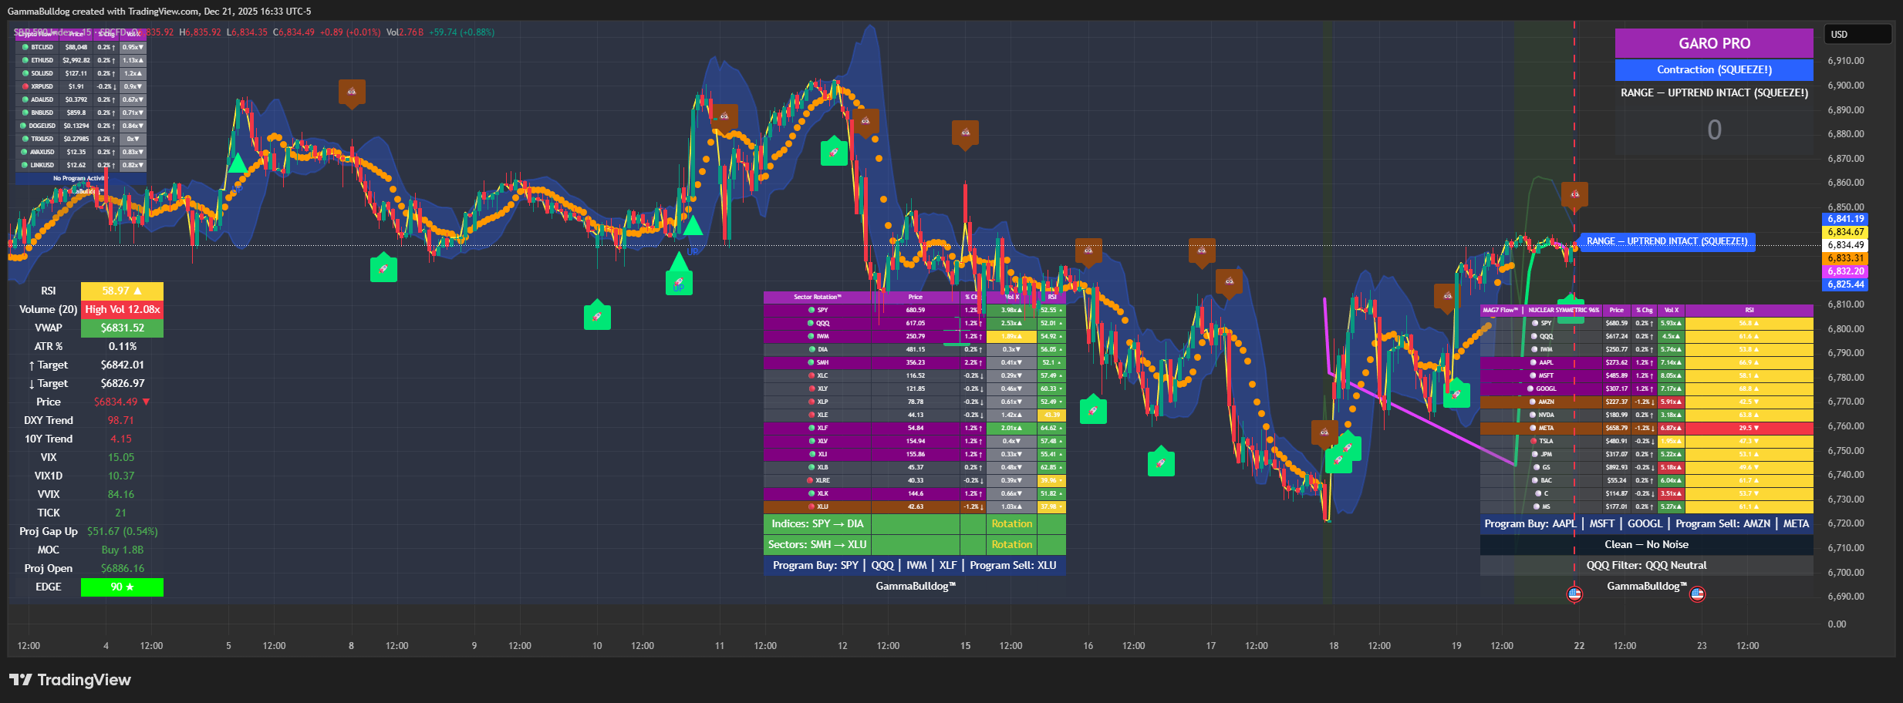The width and height of the screenshot is (1903, 703).
Task: Click the green rocket marker above the Dec 10 gridline
Action: coord(597,317)
